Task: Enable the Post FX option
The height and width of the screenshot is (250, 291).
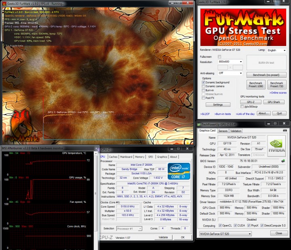Action: (203, 98)
